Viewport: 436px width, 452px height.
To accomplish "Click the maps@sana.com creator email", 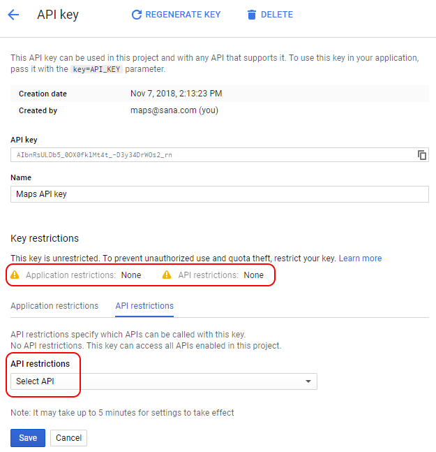I will tap(163, 110).
